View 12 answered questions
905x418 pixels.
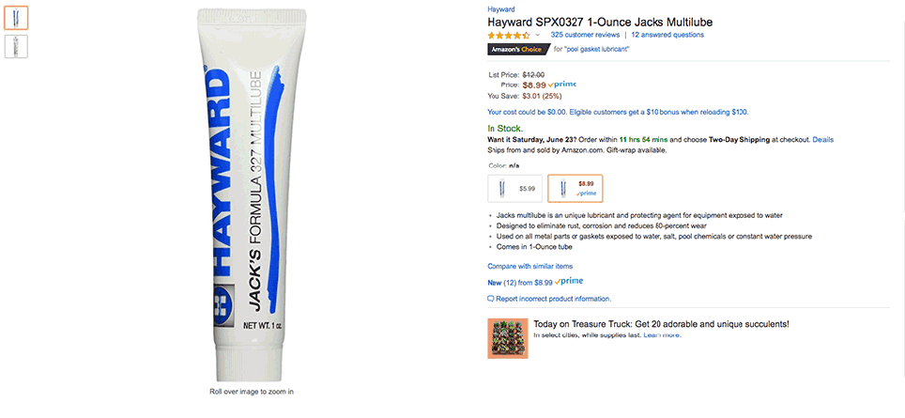(667, 35)
